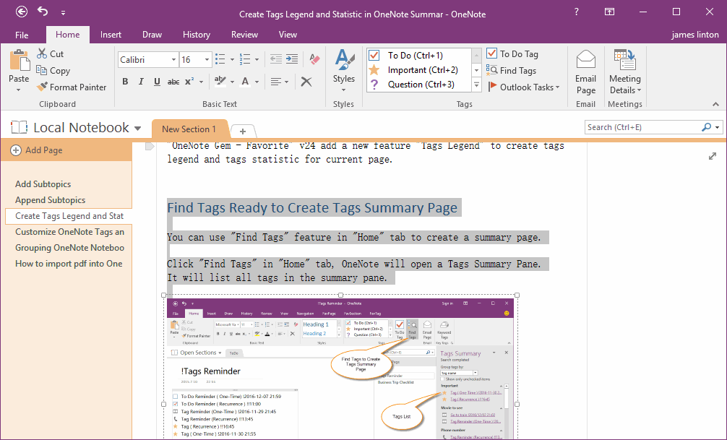Toggle underline formatting
The width and height of the screenshot is (727, 440).
[157, 82]
